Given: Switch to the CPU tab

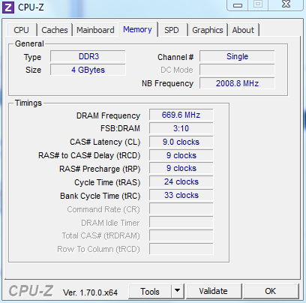Looking at the screenshot, I should [x=22, y=30].
